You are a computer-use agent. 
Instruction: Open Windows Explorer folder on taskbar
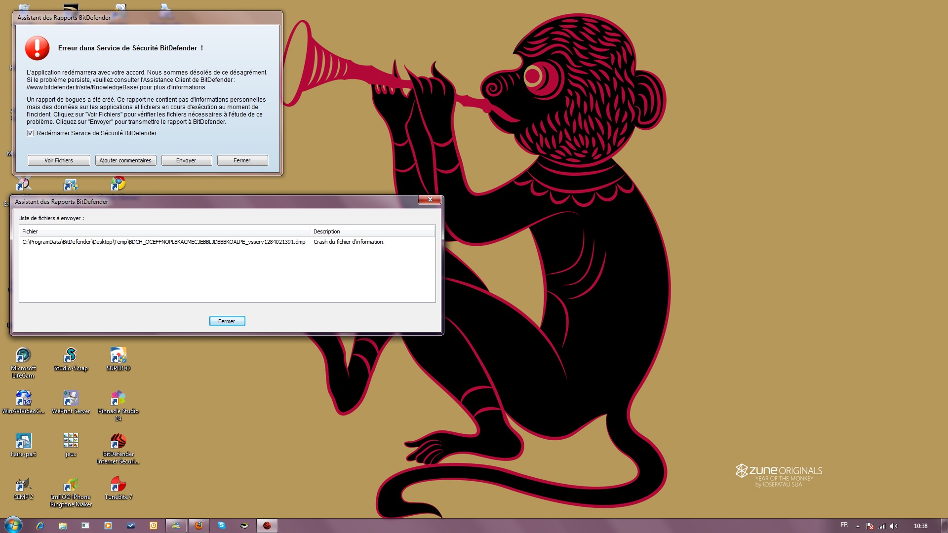[x=63, y=526]
